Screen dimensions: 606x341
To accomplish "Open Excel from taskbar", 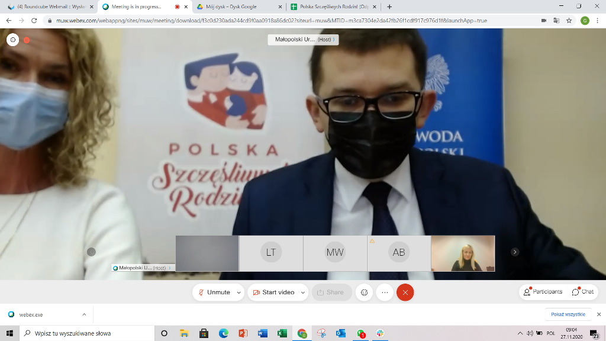I will tap(282, 333).
